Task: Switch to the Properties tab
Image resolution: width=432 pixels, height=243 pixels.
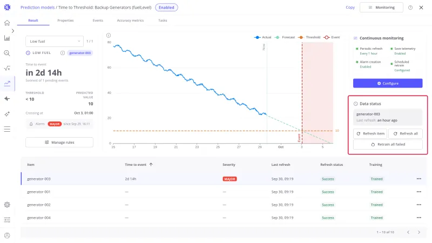Action: coord(65,21)
